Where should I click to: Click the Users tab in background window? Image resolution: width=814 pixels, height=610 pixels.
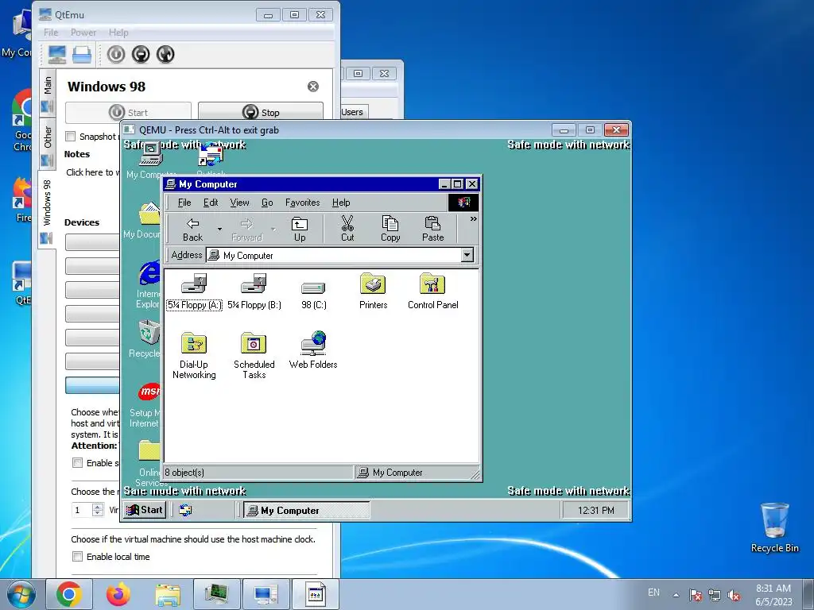(x=352, y=112)
